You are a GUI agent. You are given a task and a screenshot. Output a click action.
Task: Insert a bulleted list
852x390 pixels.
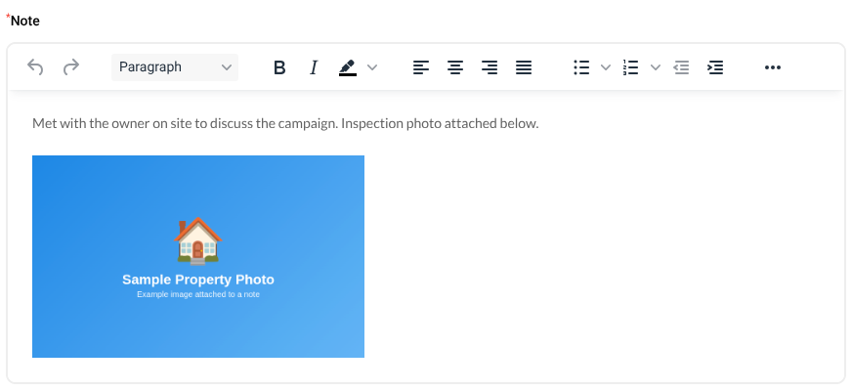[x=581, y=67]
